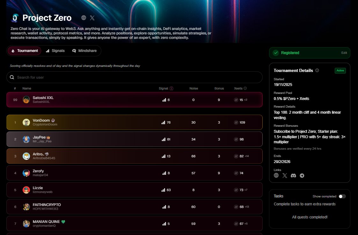Viewport: 358px width, 235px height.
Task: Open the website globe link under Links
Action: pyautogui.click(x=276, y=175)
